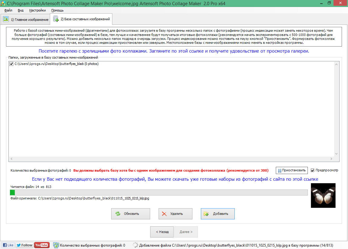This screenshot has height=249, width=348.
Task: Click the file reading progress bar
Action: coord(159,192)
